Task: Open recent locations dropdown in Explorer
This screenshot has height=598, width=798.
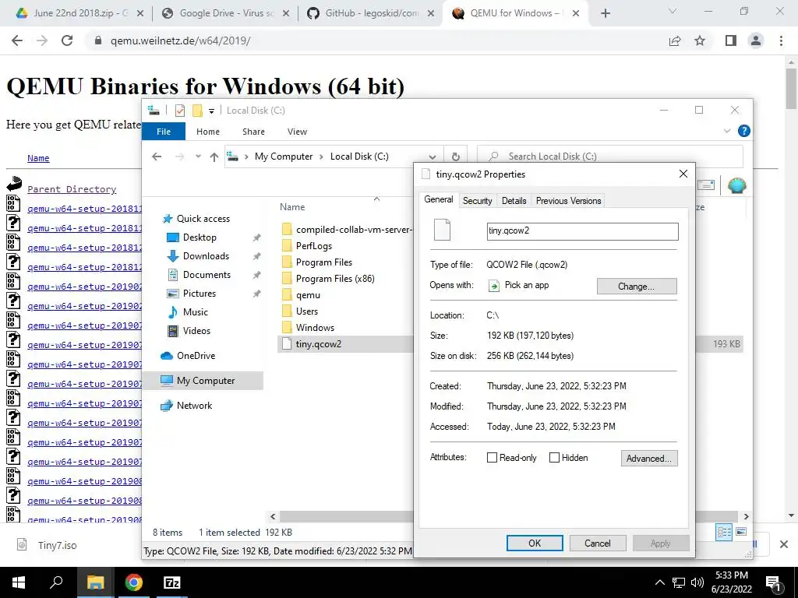Action: pyautogui.click(x=198, y=157)
